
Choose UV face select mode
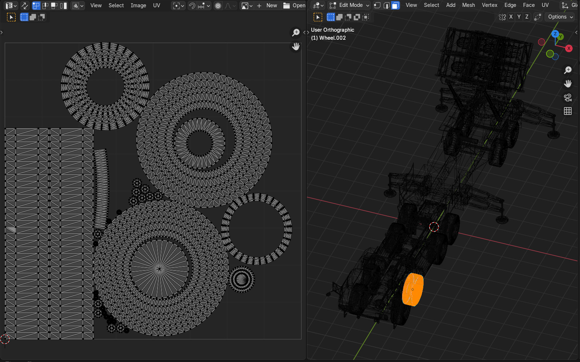coord(54,5)
